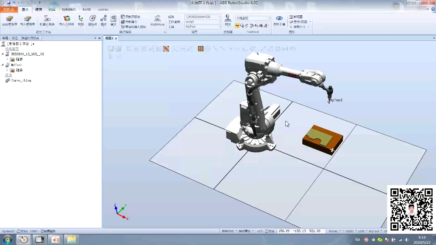The width and height of the screenshot is (436, 245).
Task: Click the 导入几何体 (Import Geometry) icon
Action: point(66,21)
